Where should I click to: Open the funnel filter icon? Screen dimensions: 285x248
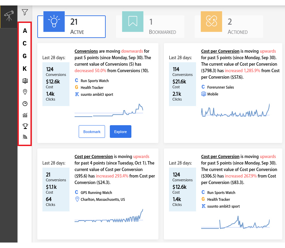pos(25,12)
